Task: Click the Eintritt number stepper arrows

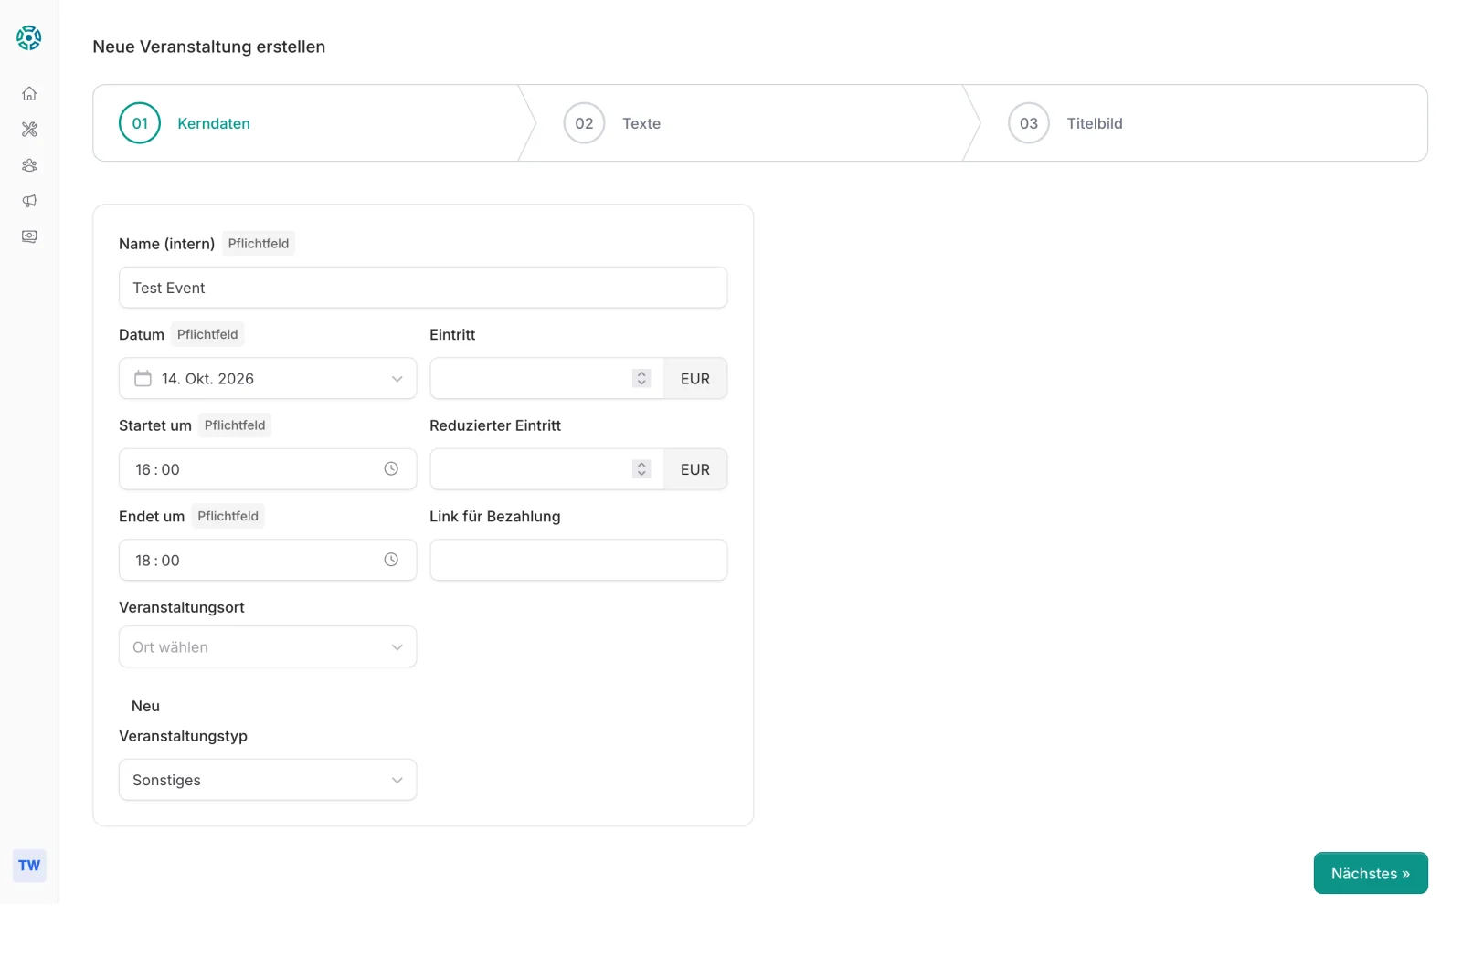Action: pos(641,378)
